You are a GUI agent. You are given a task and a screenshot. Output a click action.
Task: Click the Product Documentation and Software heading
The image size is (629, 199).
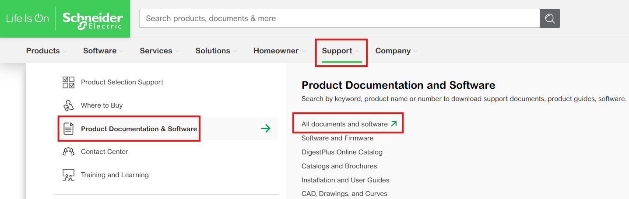tap(398, 85)
